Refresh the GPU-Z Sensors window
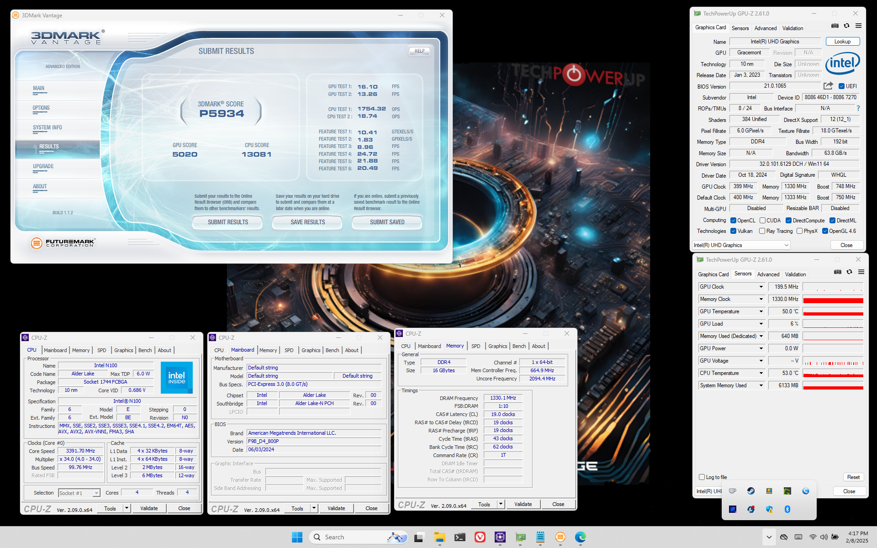877x548 pixels. pyautogui.click(x=849, y=272)
